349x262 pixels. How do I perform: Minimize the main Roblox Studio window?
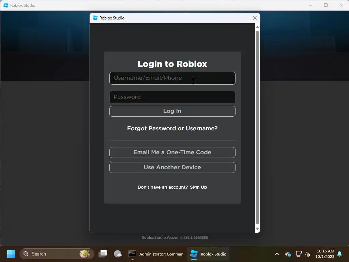coord(310,5)
